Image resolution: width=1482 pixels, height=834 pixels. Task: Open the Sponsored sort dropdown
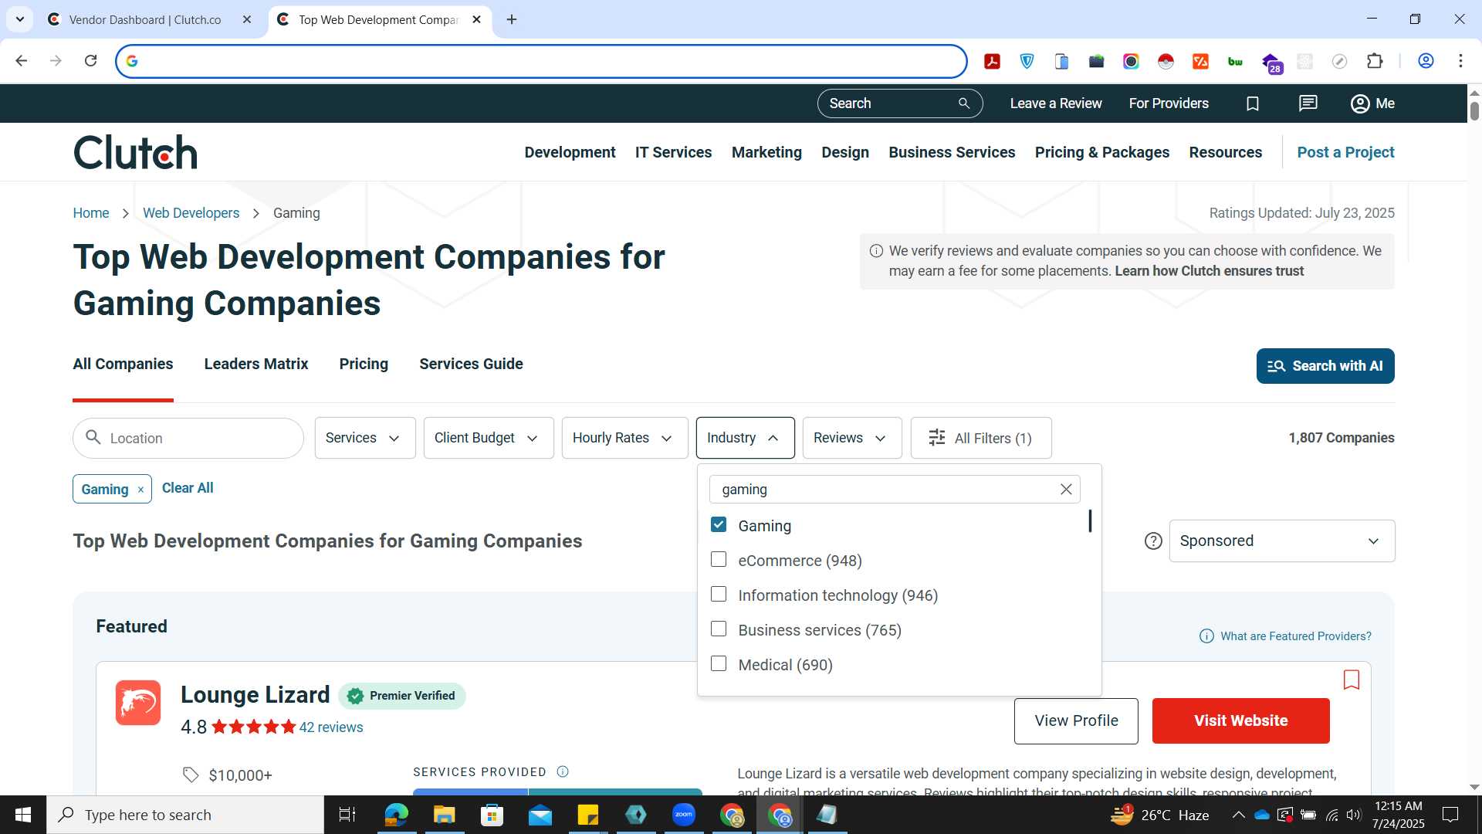pos(1282,541)
